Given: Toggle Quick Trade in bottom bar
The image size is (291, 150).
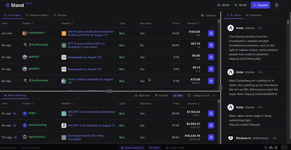Looking at the screenshot, I should point(175,148).
